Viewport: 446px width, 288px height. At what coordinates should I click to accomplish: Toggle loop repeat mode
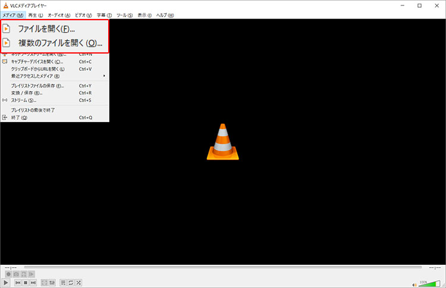tap(71, 282)
